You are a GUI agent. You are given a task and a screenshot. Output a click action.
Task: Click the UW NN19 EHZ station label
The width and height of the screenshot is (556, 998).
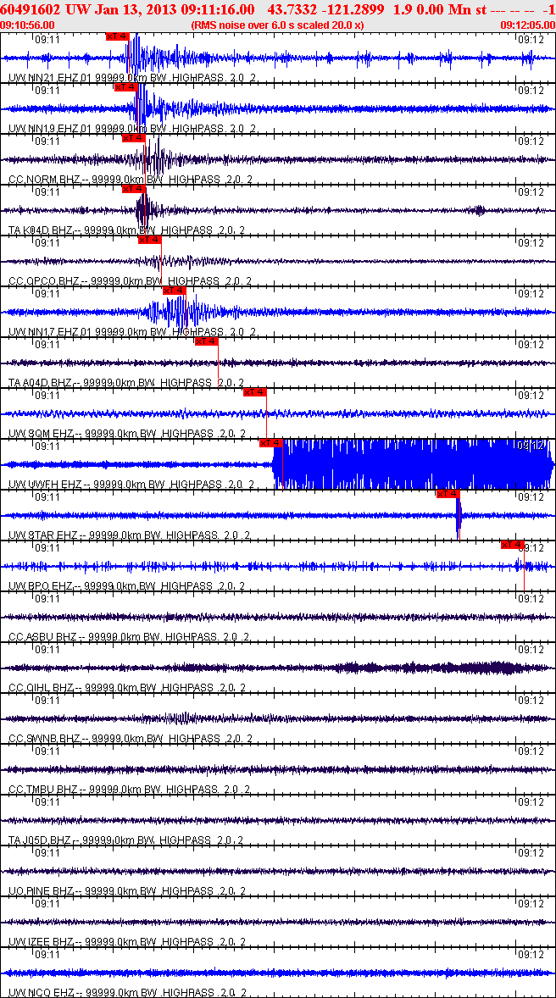(133, 129)
